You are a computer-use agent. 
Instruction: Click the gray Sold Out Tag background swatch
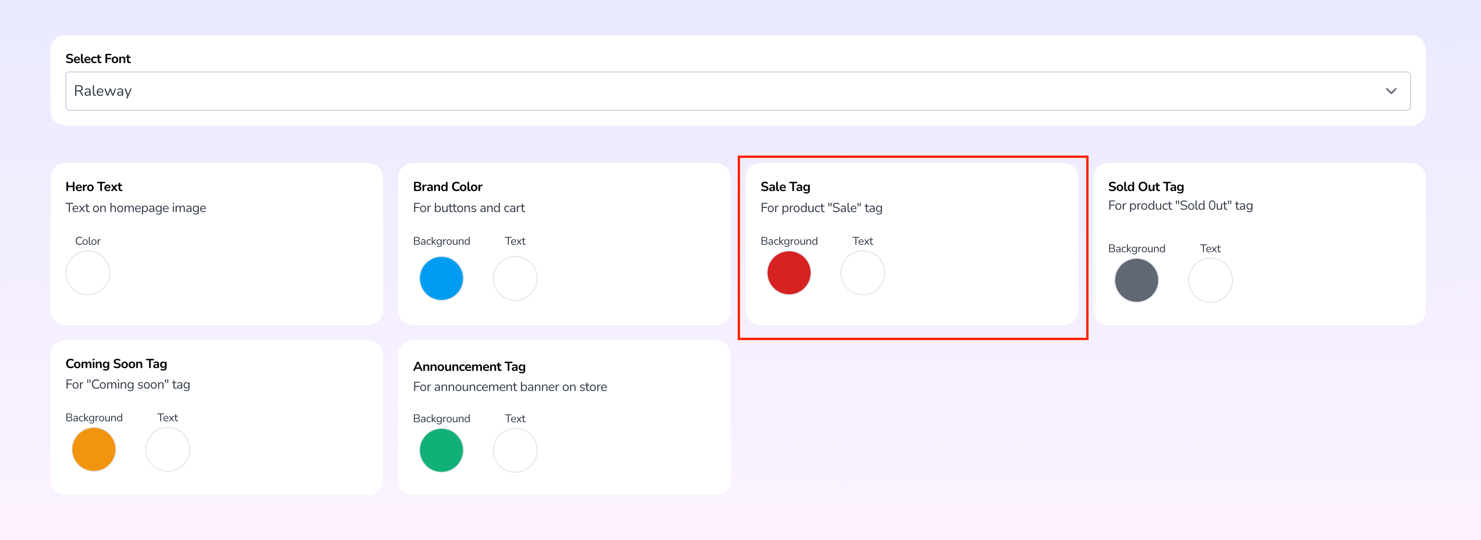point(1136,279)
